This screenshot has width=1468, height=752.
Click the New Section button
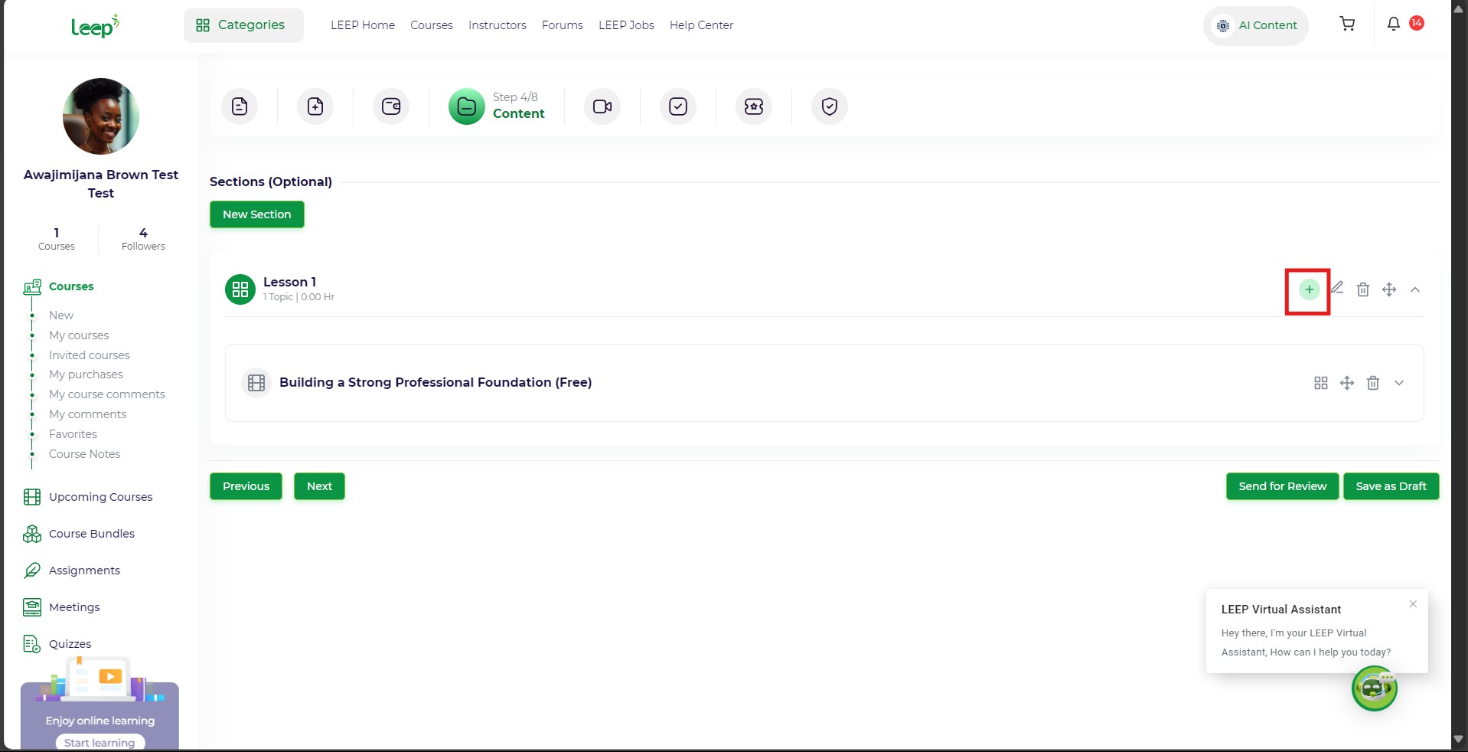pyautogui.click(x=256, y=214)
